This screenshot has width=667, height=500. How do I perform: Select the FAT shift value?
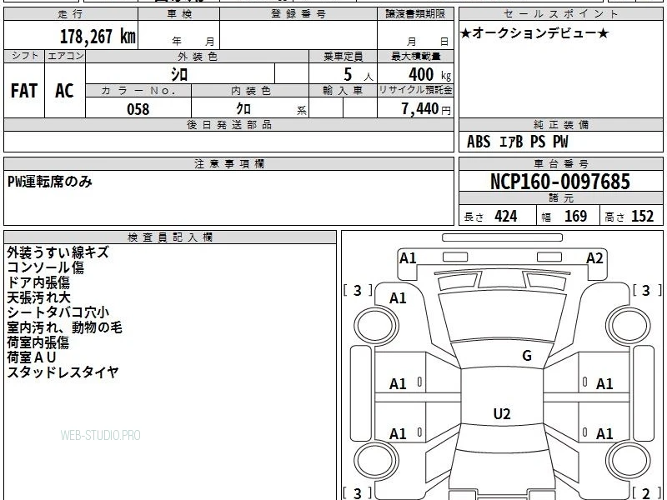[24, 91]
